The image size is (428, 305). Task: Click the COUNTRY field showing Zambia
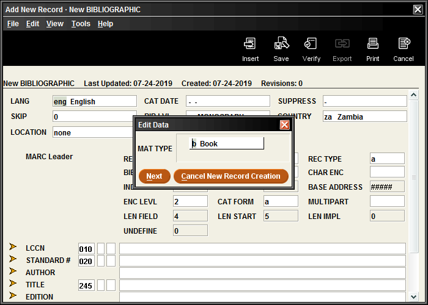point(364,117)
